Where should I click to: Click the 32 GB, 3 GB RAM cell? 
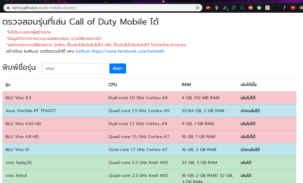[x=199, y=163]
